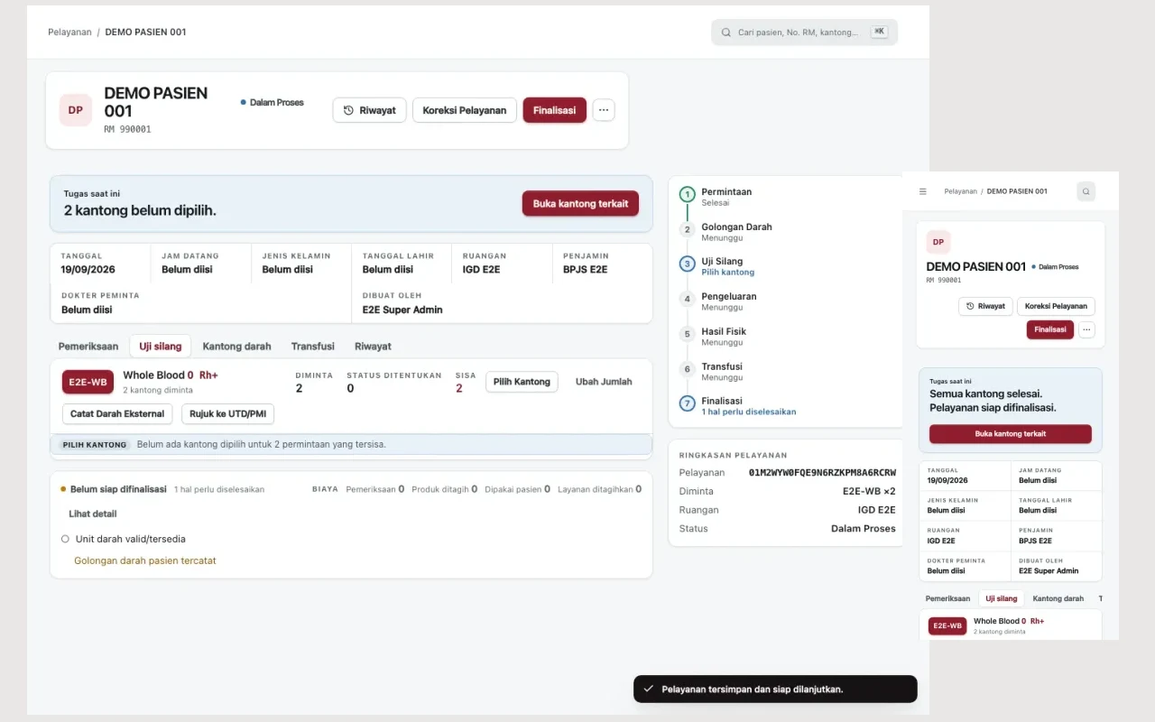Click the Cari pasien search field

(x=805, y=32)
